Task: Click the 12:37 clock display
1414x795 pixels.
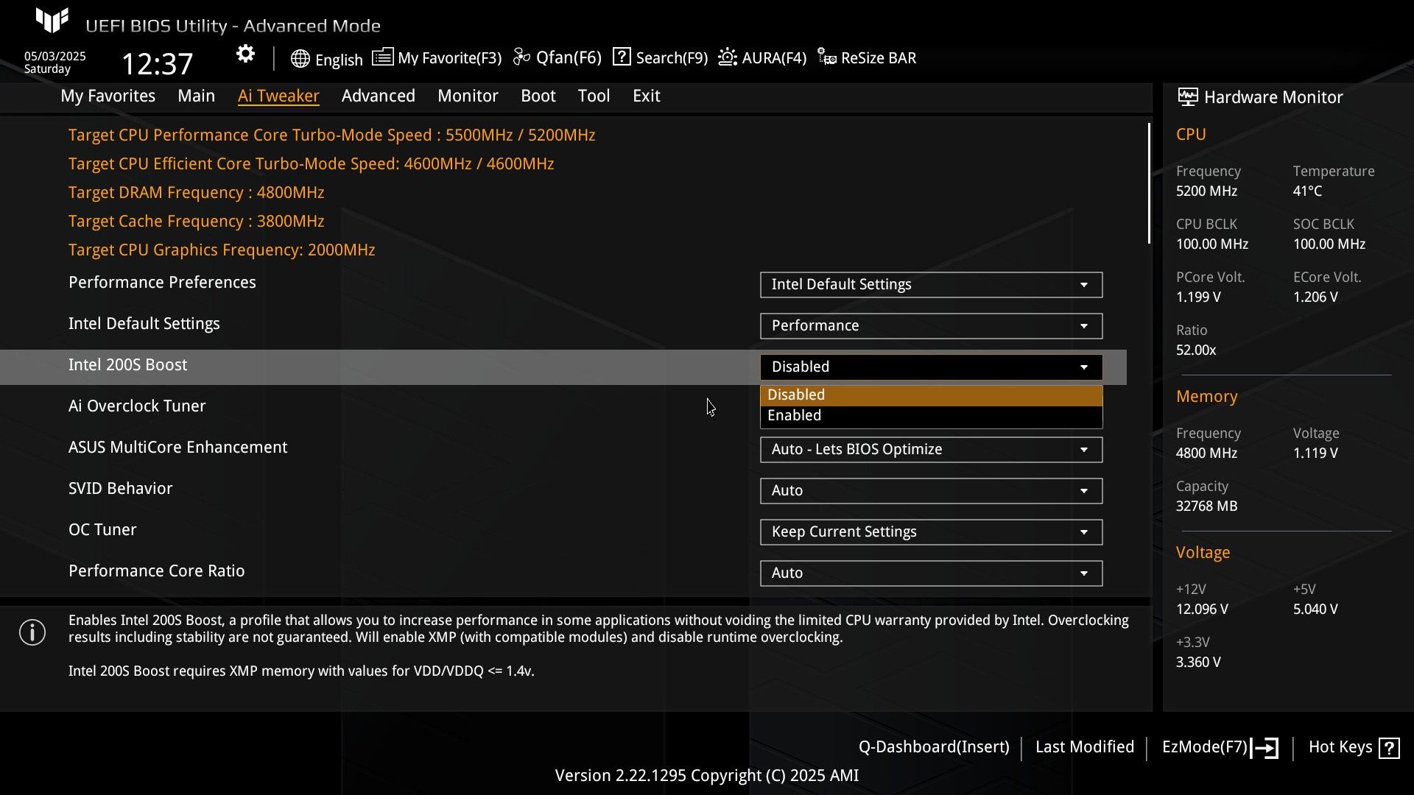Action: tap(157, 64)
